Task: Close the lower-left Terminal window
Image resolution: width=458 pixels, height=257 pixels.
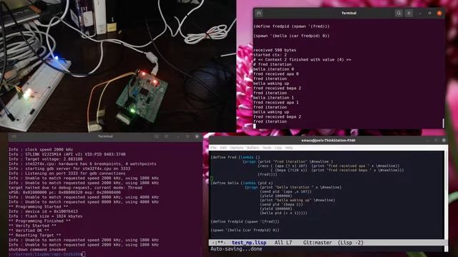Action: (197, 136)
